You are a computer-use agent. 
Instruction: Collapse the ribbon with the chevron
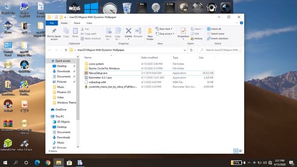tap(236, 23)
